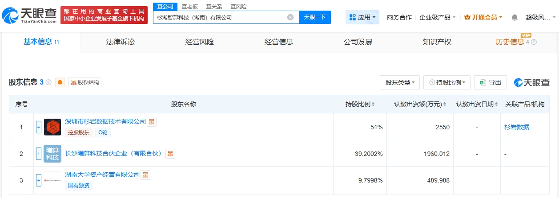Clear the search box with X icon
The width and height of the screenshot is (559, 198).
click(x=290, y=17)
